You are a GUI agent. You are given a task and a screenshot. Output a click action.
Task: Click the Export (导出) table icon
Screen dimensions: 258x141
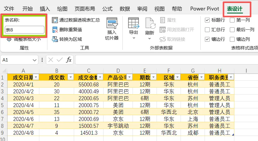133,23
